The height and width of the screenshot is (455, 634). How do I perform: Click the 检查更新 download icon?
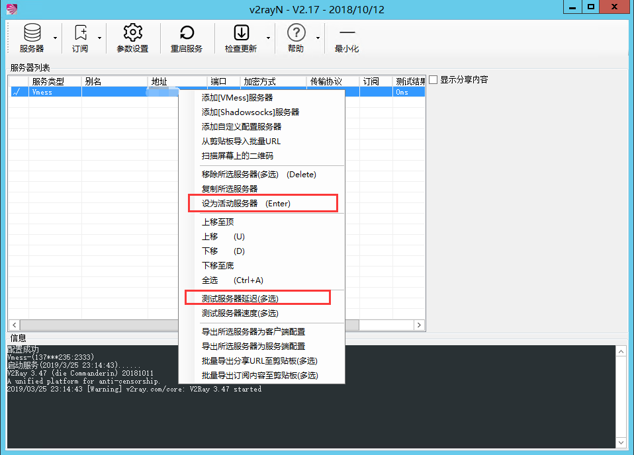point(242,33)
